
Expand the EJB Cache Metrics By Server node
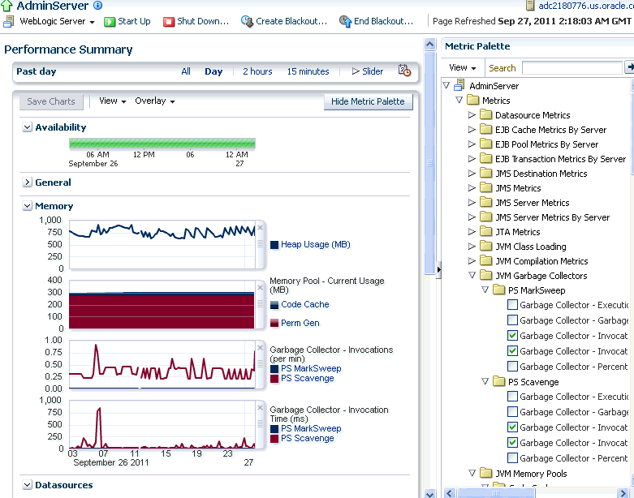[x=472, y=129]
